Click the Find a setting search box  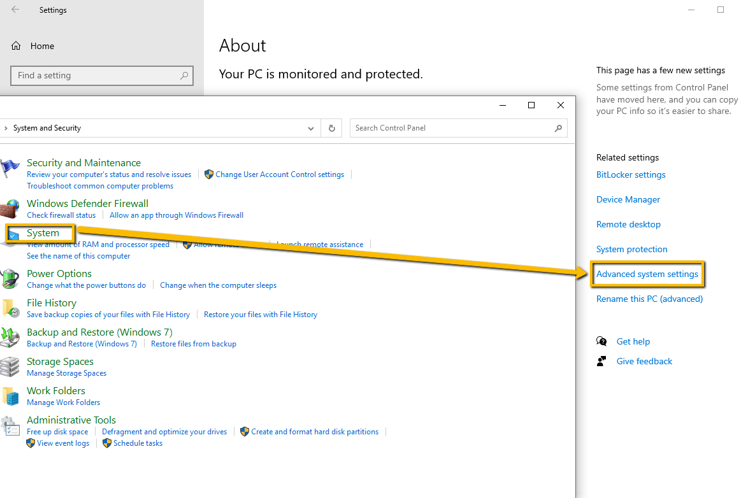coord(102,75)
